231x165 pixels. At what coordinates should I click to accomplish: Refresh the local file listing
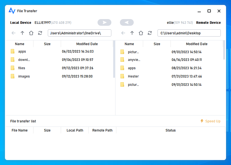pyautogui.click(x=40, y=33)
